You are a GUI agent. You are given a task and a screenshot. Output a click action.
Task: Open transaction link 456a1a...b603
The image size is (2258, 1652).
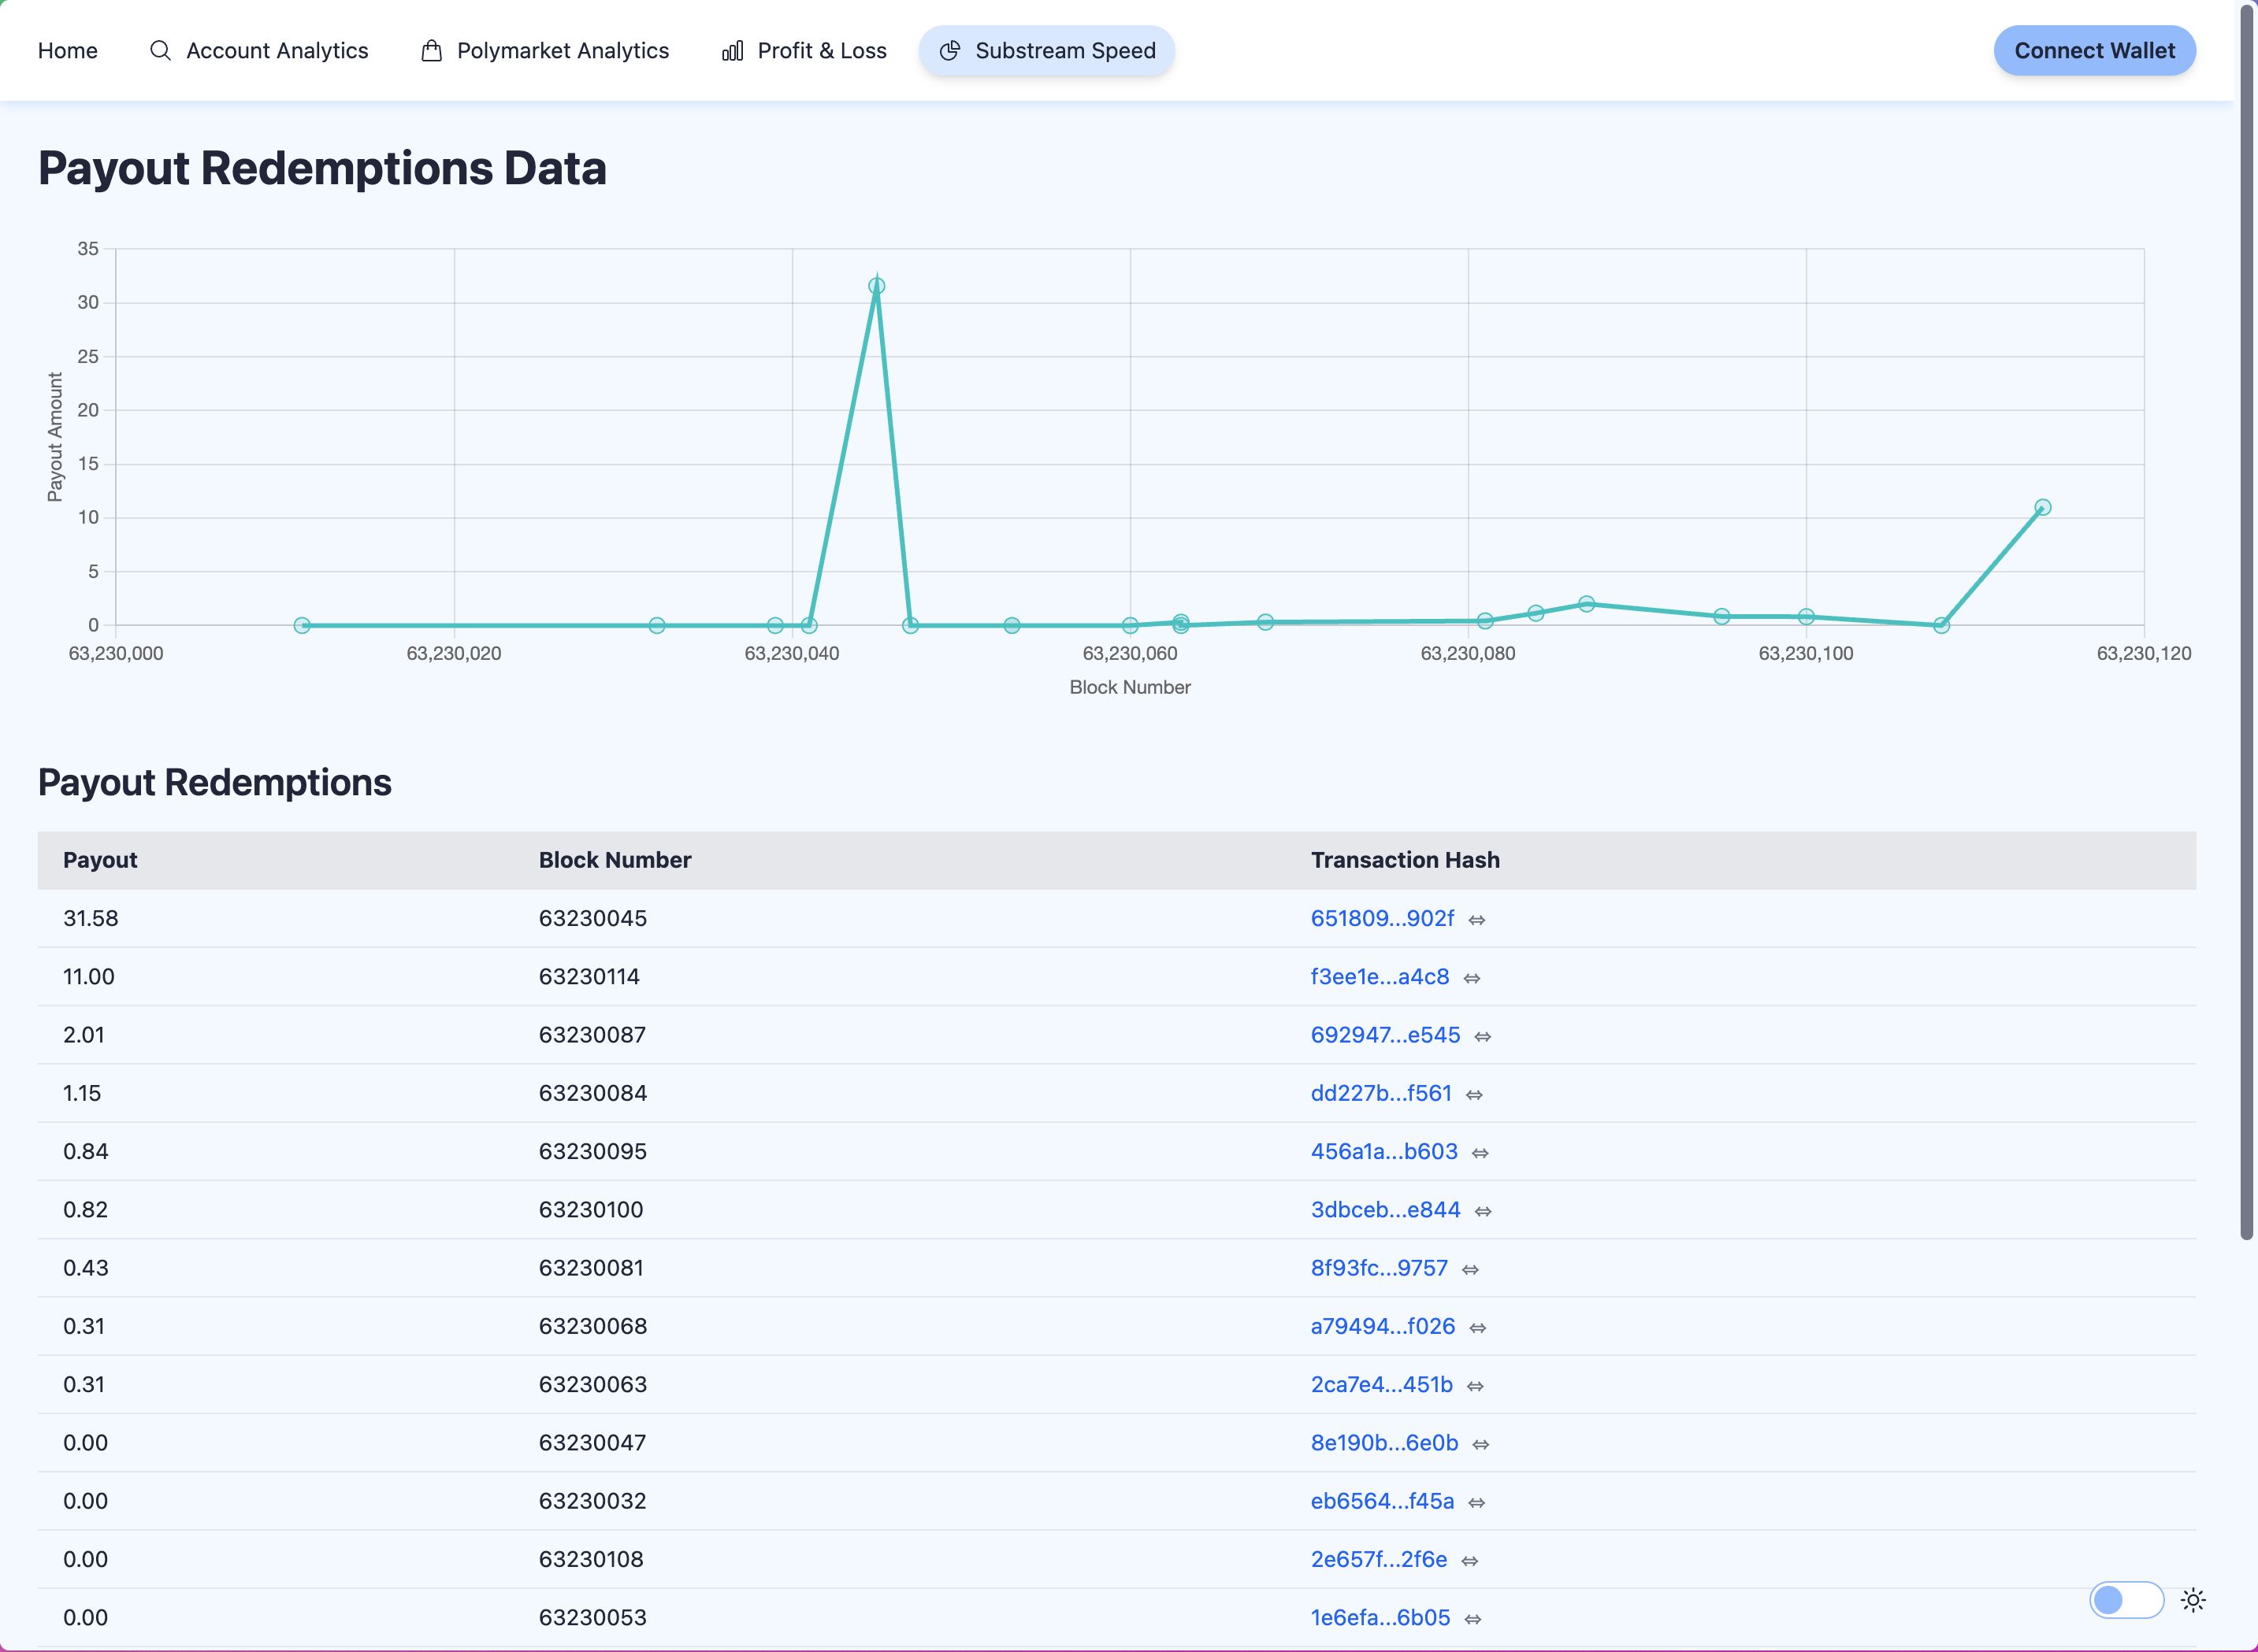coord(1383,1151)
